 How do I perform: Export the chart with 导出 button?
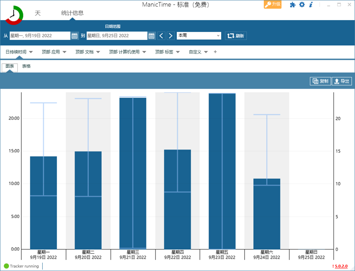(x=341, y=81)
